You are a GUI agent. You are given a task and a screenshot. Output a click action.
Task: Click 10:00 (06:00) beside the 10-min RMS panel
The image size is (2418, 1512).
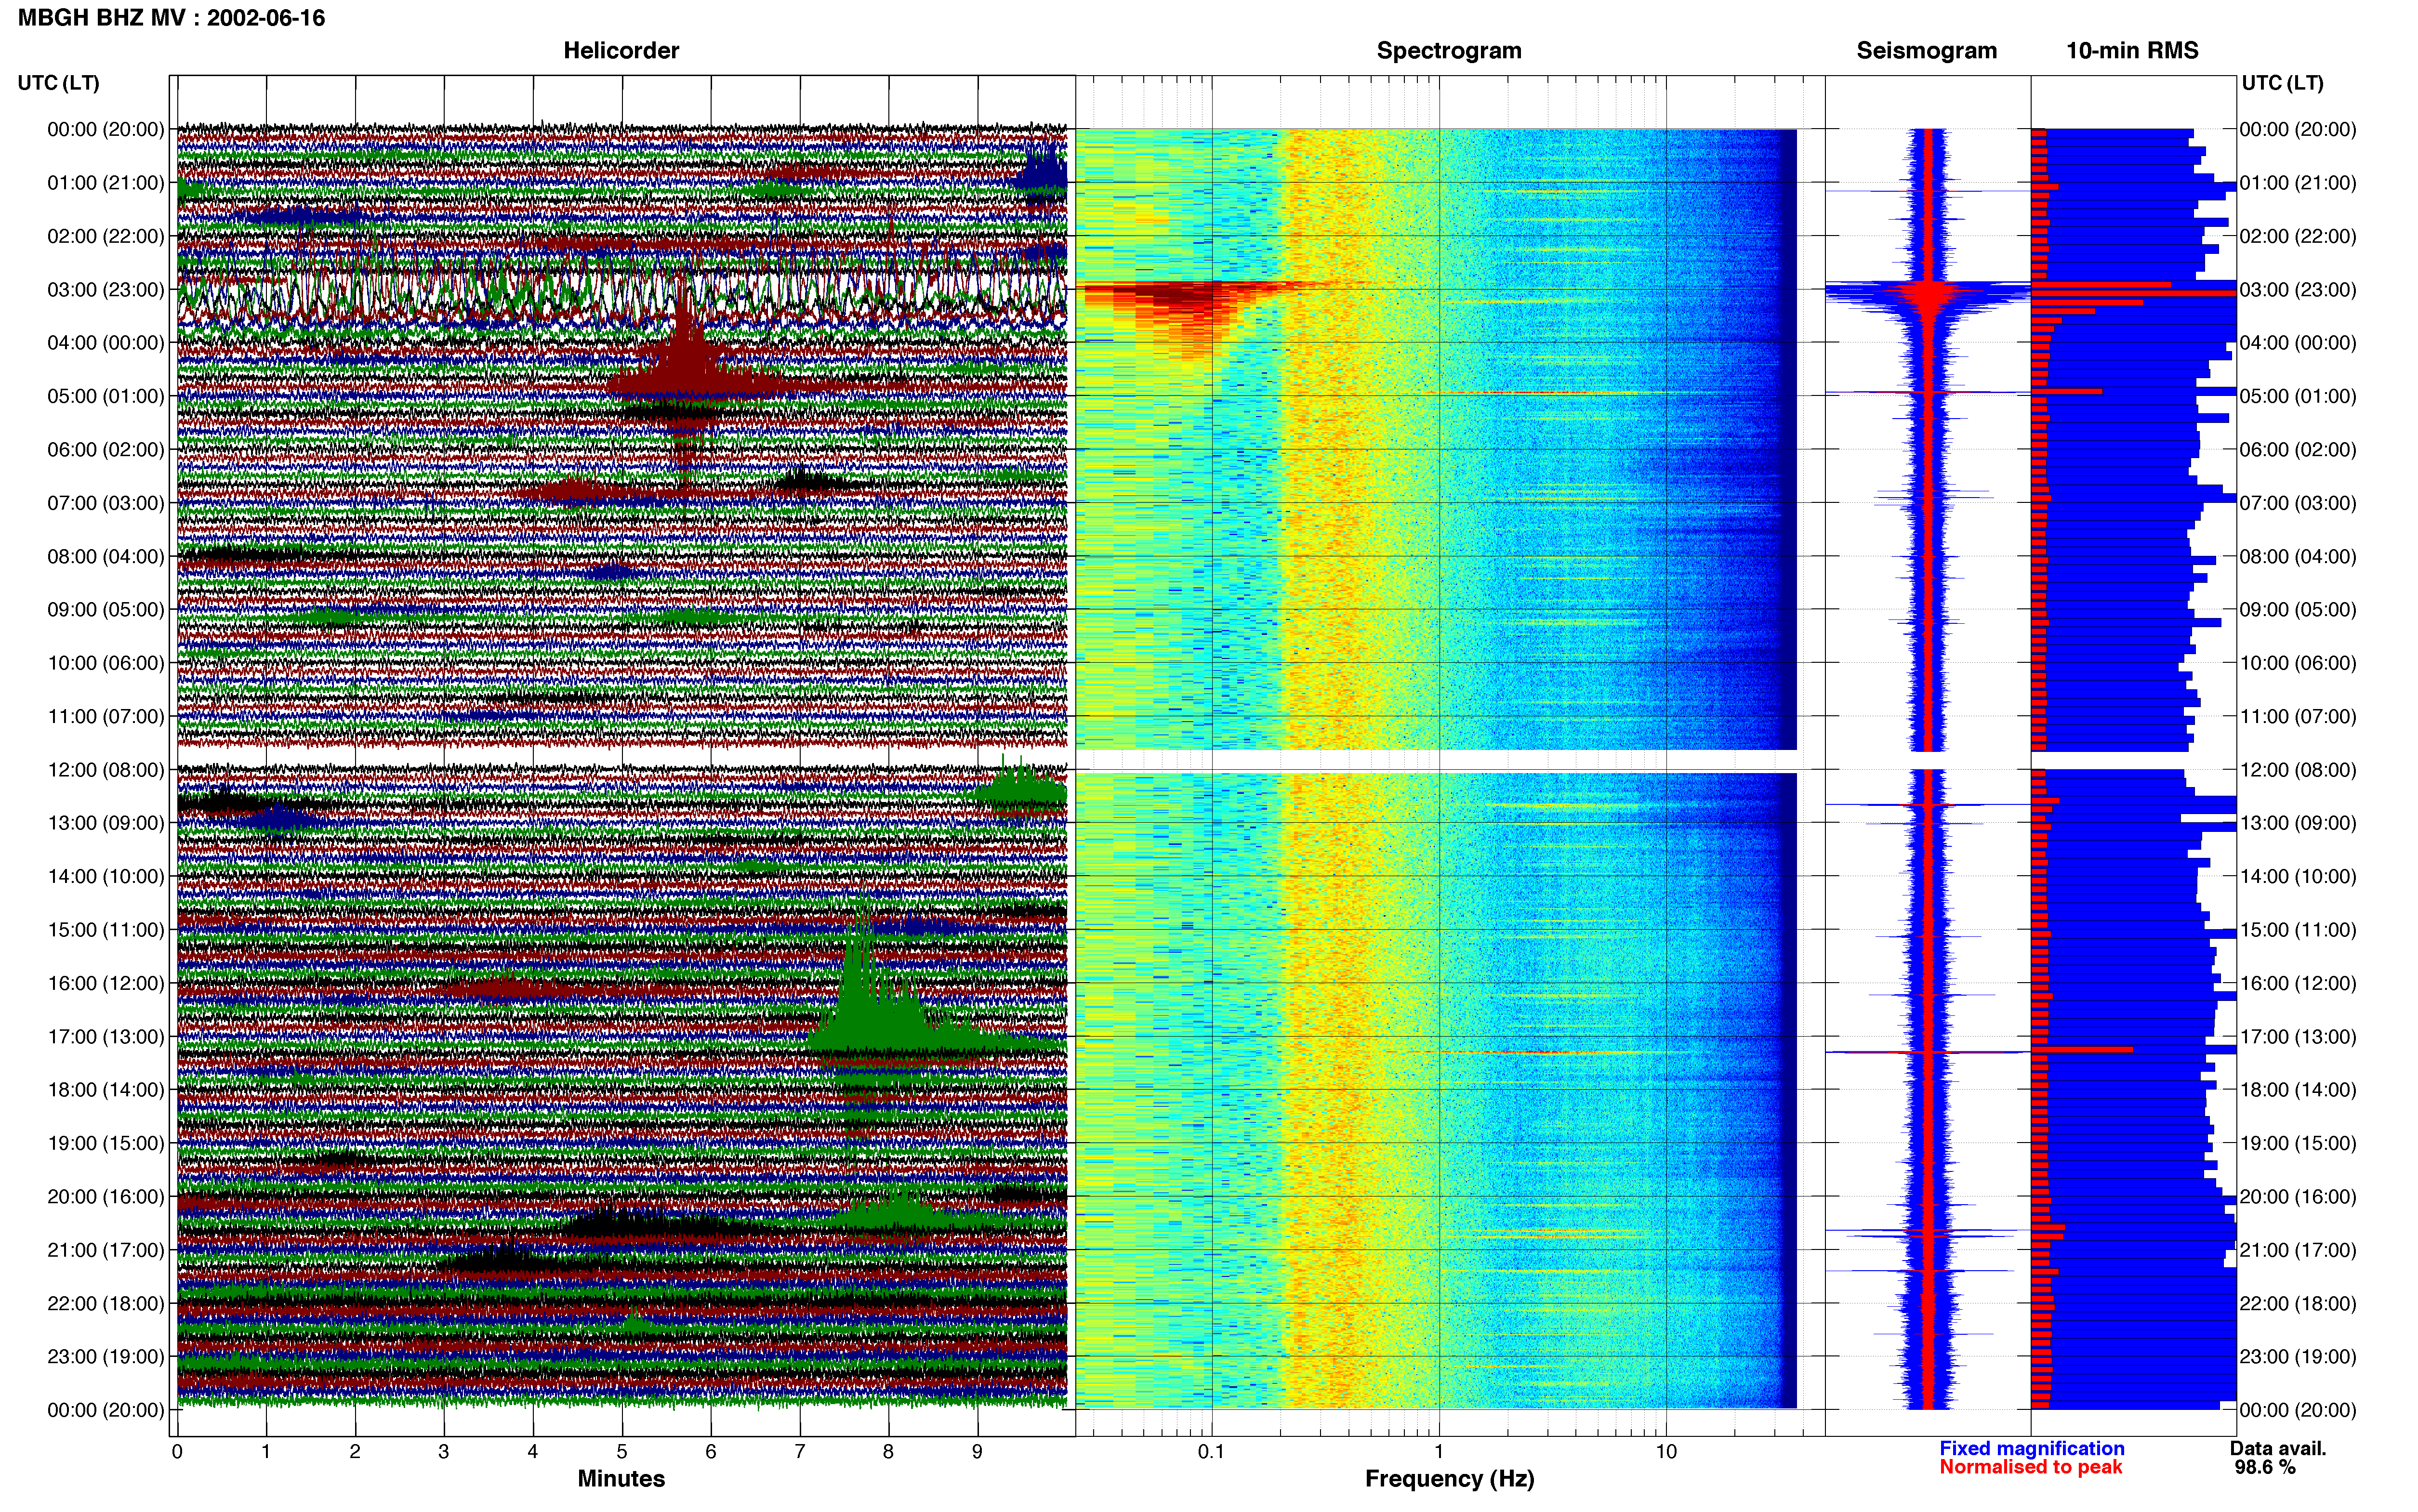[x=2298, y=663]
